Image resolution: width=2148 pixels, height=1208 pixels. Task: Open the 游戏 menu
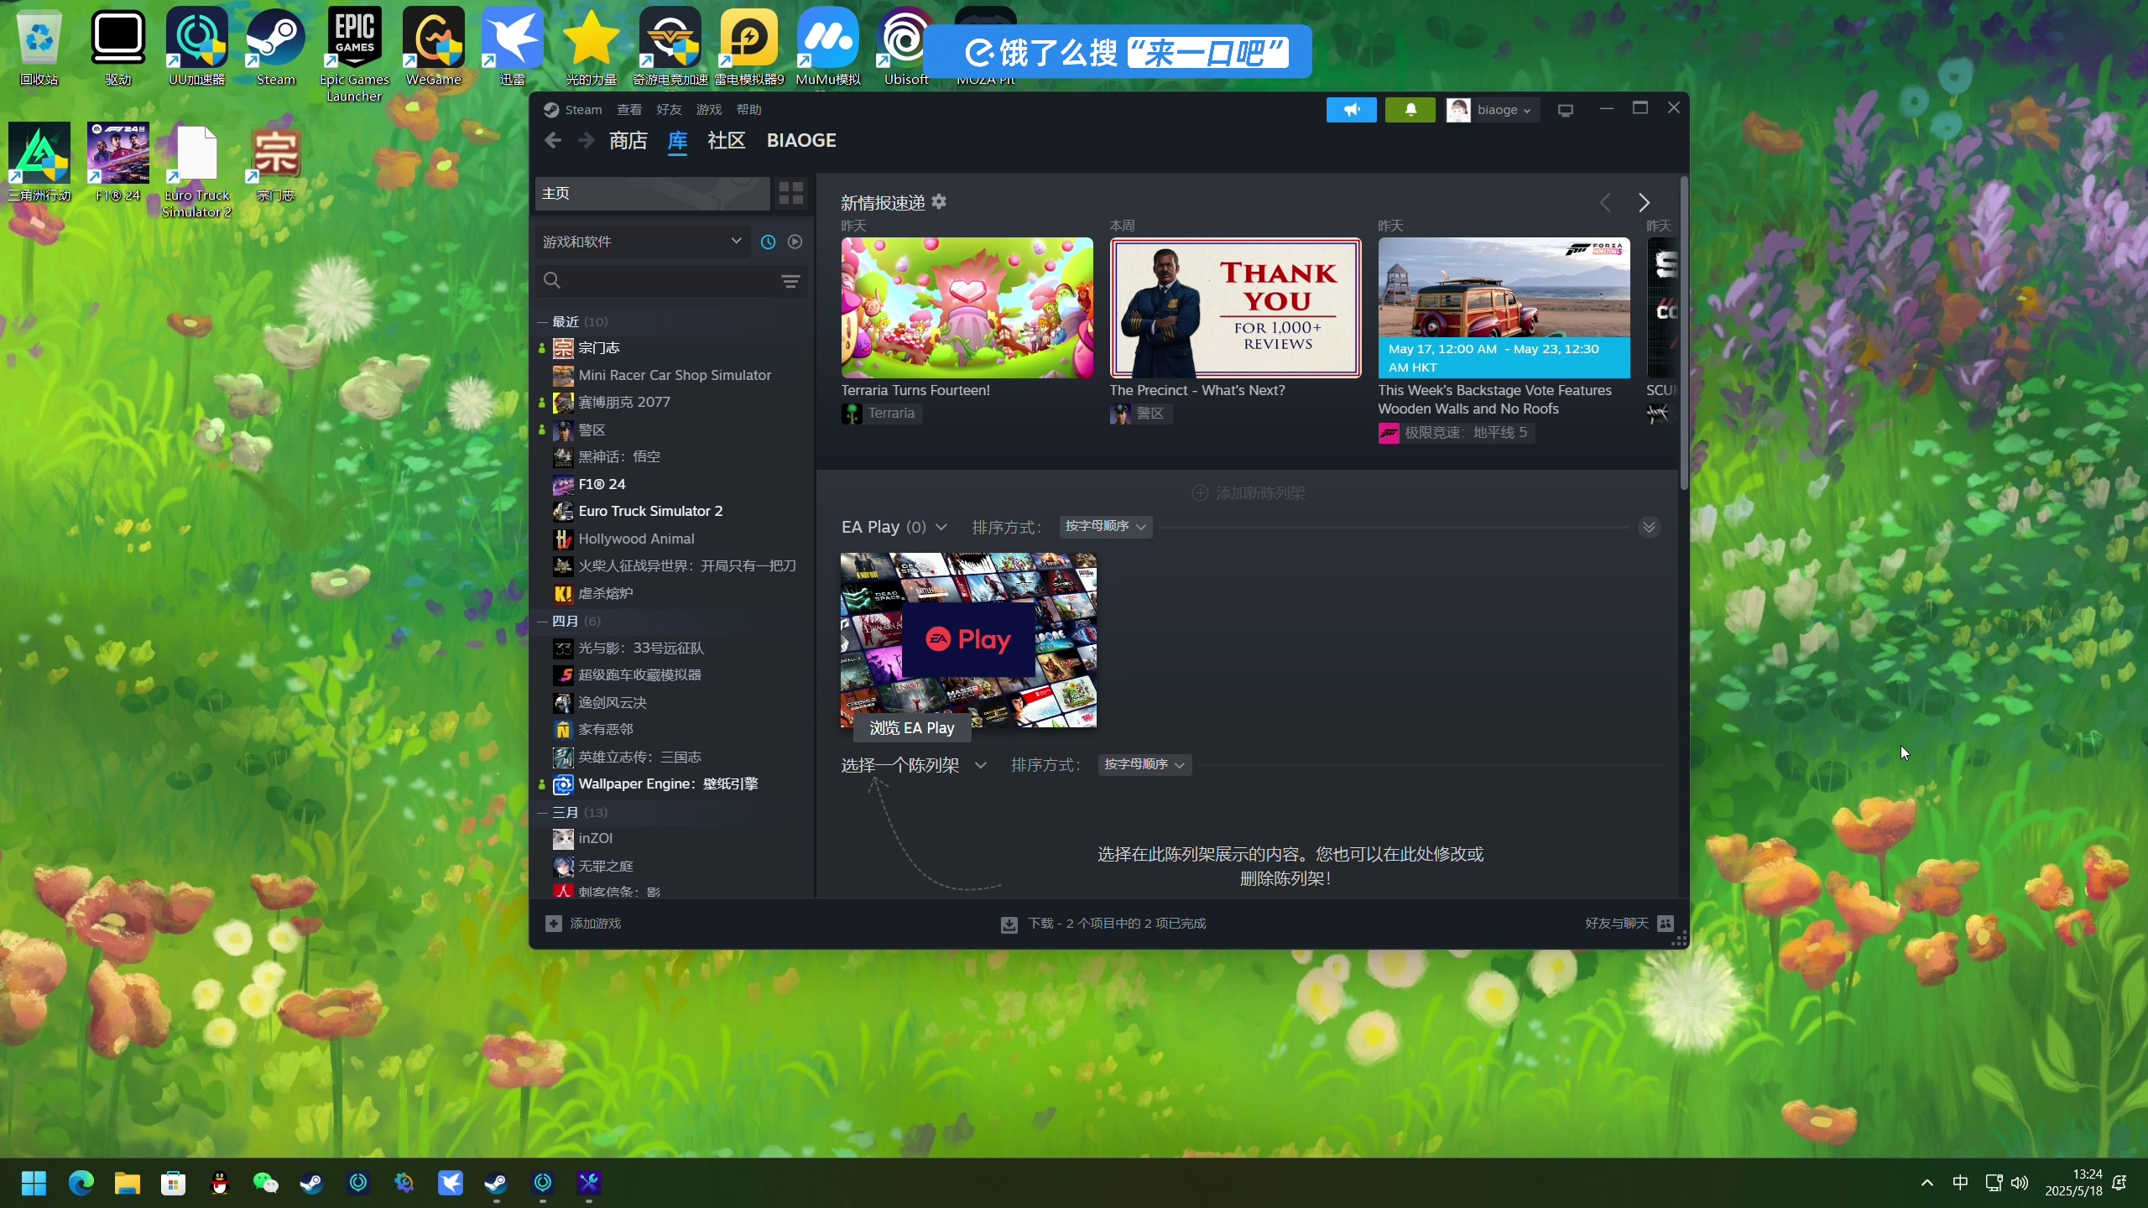coord(709,110)
